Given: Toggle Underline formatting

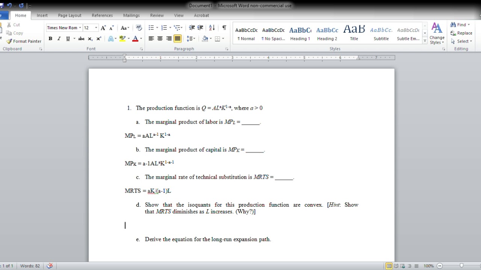Looking at the screenshot, I should click(68, 39).
